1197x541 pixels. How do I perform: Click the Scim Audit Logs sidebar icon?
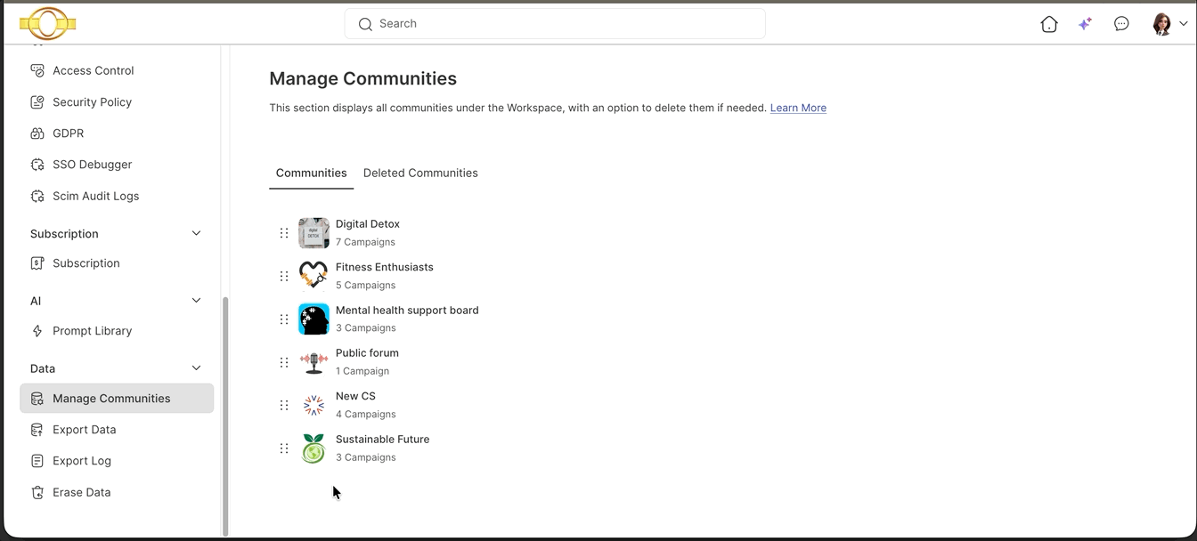pos(37,196)
